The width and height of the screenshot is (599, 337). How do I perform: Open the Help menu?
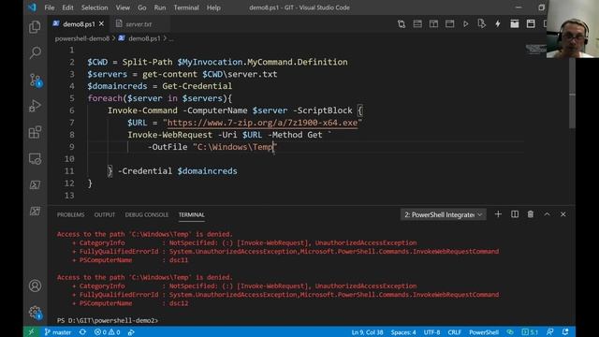point(213,7)
